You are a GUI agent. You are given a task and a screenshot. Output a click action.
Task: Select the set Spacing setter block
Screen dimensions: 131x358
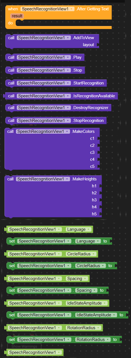click(57, 290)
